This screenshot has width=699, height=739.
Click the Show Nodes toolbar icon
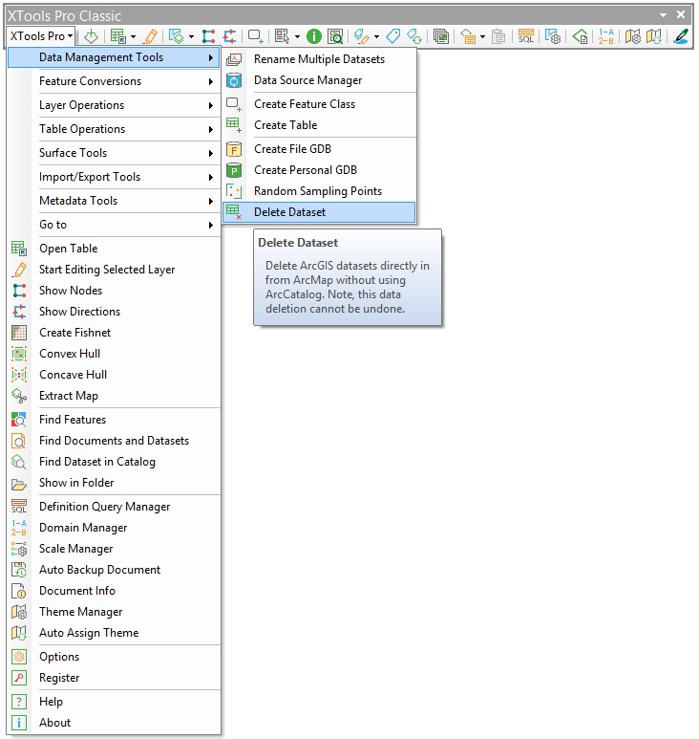tap(208, 36)
